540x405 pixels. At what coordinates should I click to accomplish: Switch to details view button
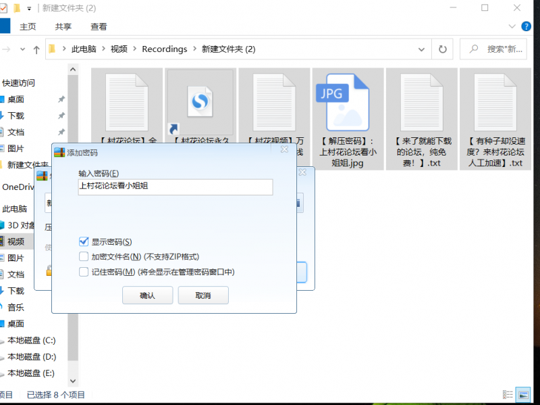[508, 394]
